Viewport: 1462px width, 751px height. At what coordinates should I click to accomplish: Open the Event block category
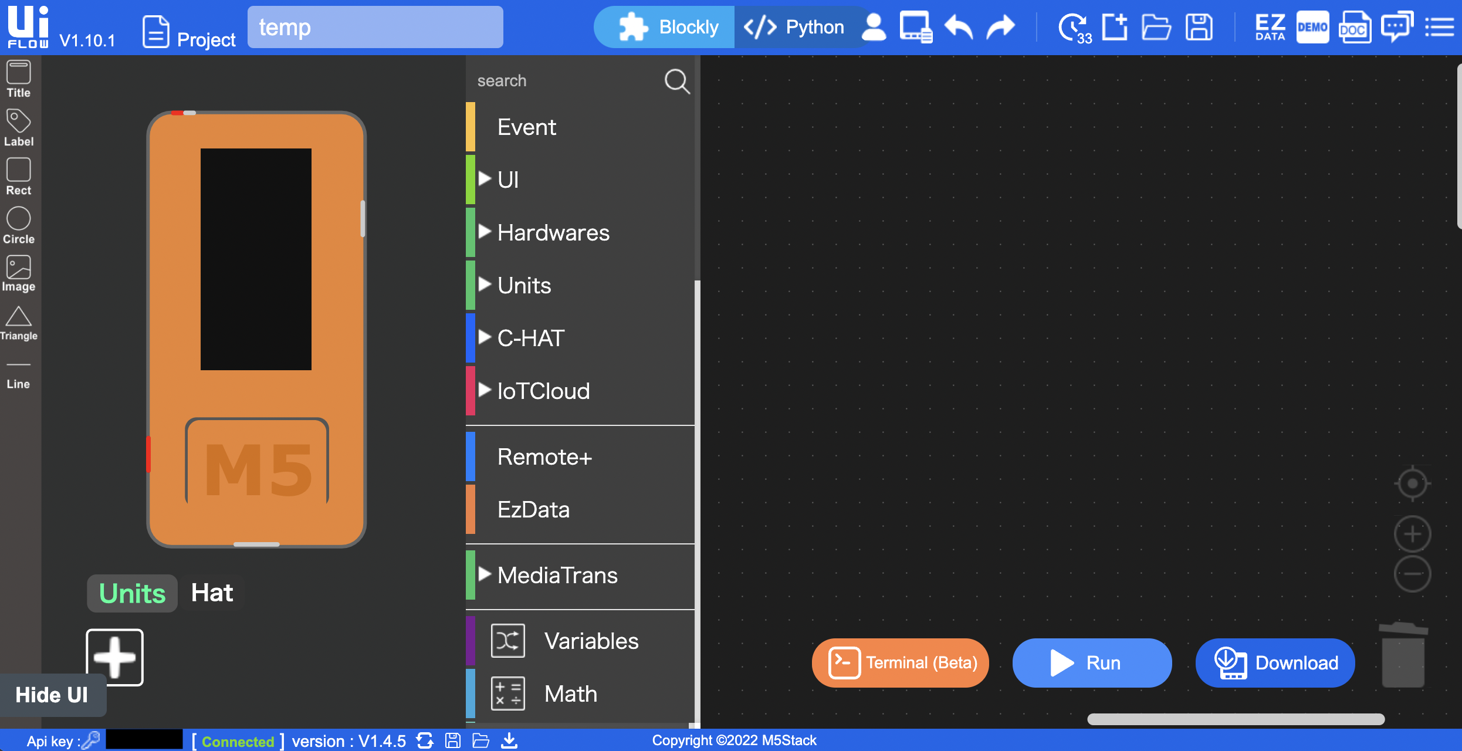(x=526, y=127)
